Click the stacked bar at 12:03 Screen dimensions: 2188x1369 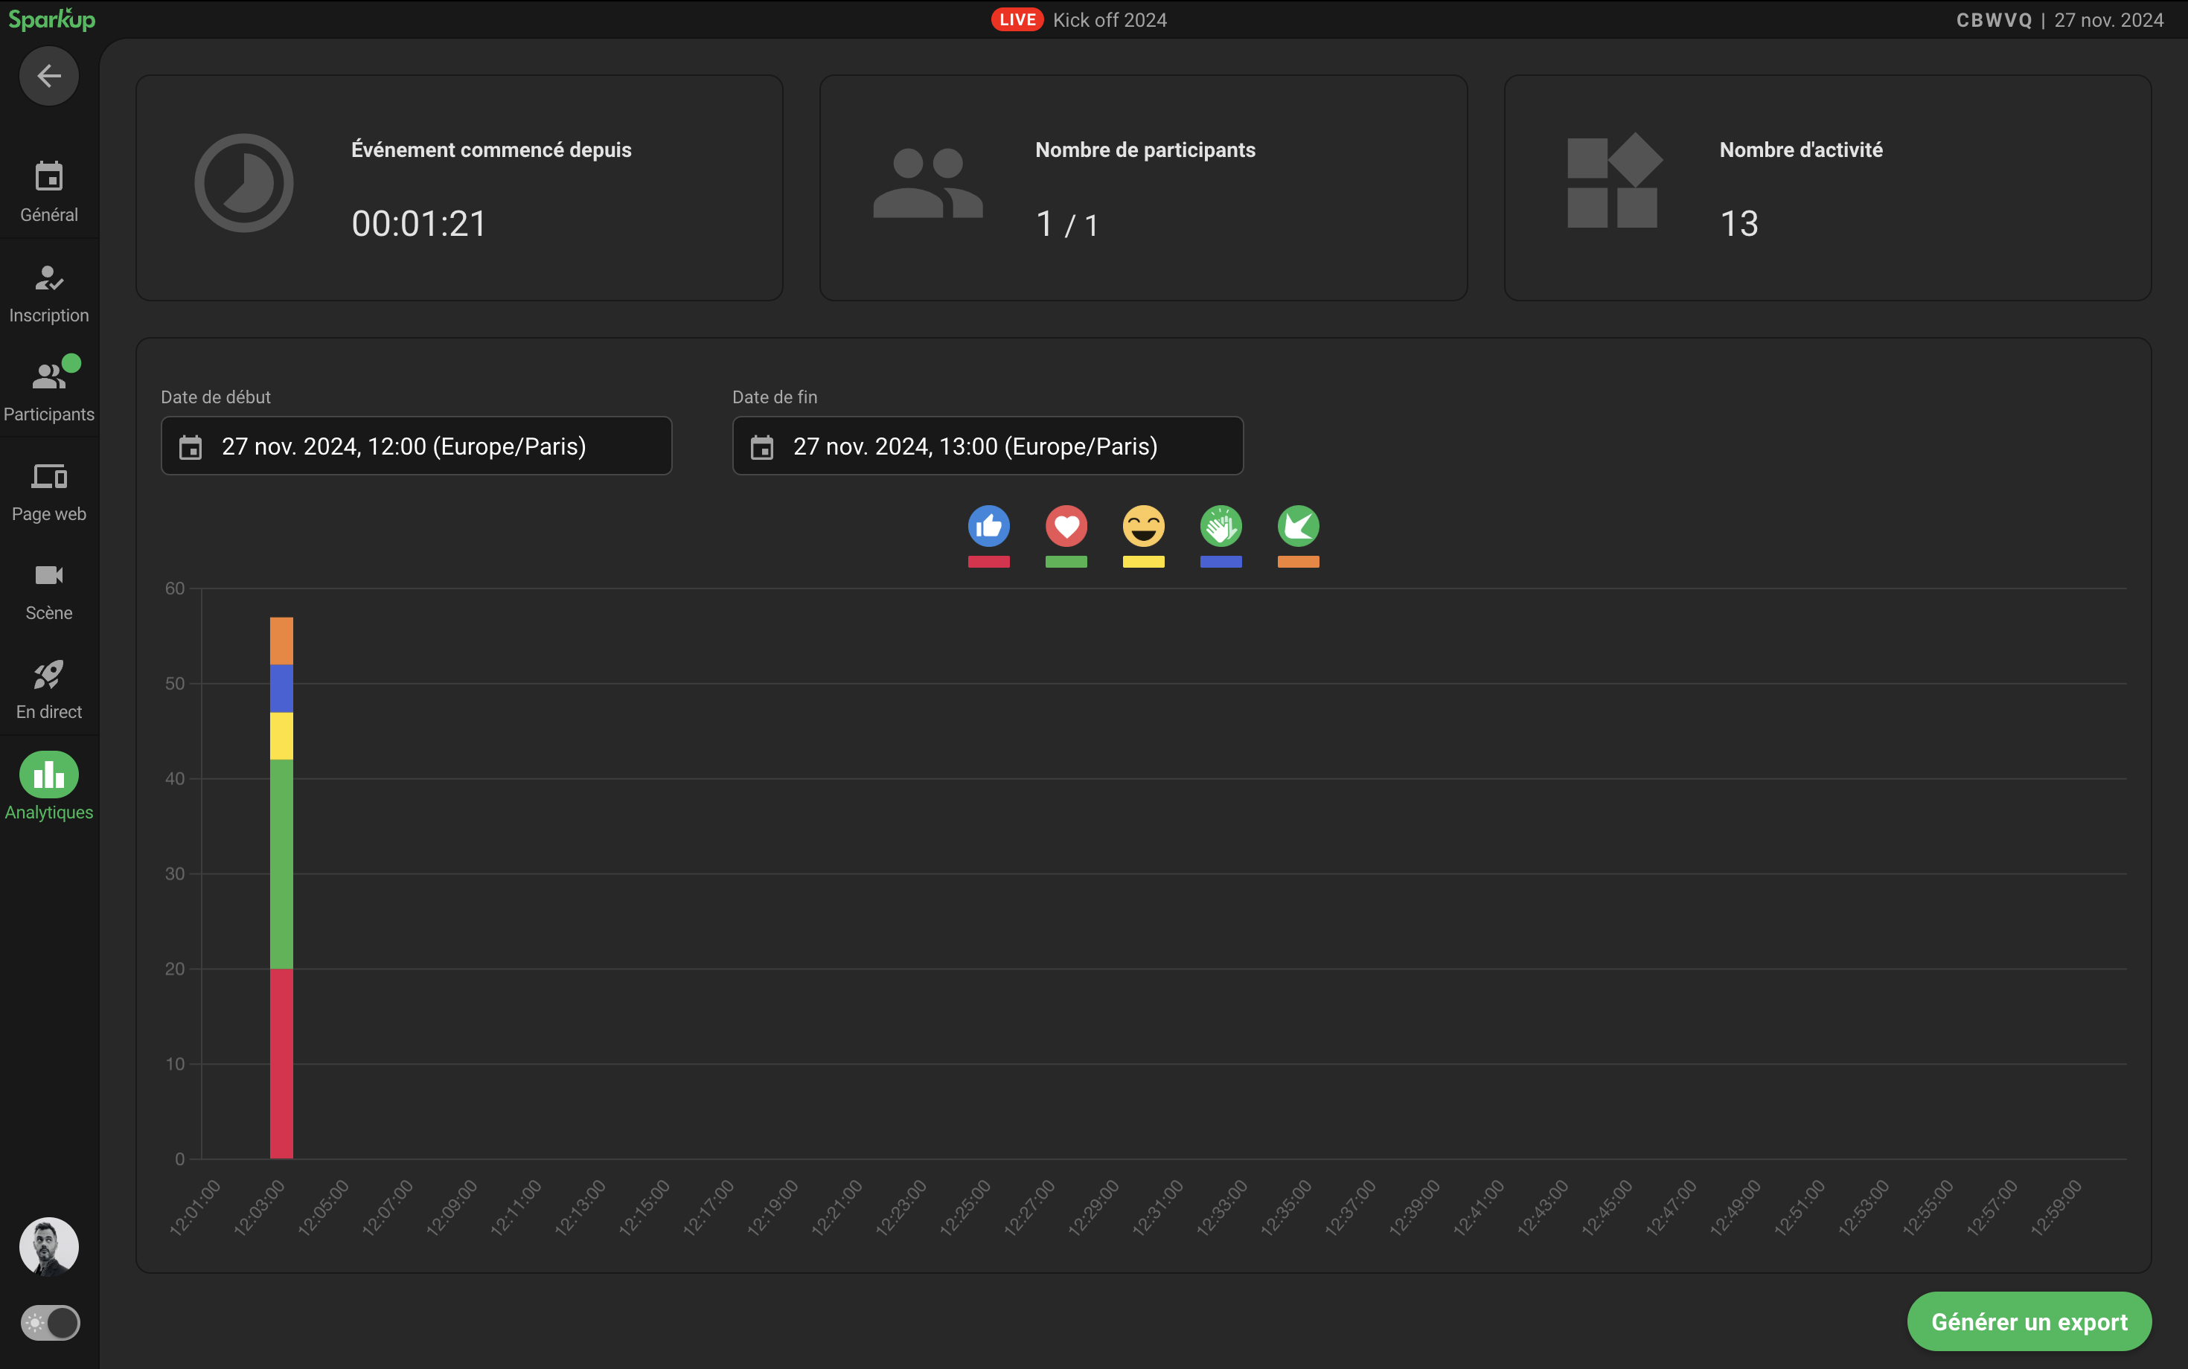281,888
